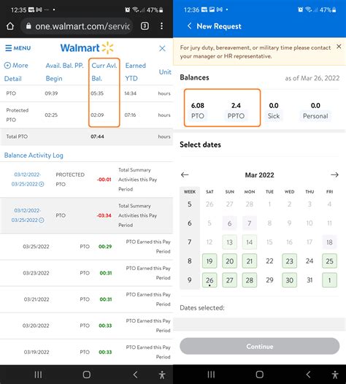Select the Earned YTD column header
The width and height of the screenshot is (346, 384).
click(x=136, y=72)
